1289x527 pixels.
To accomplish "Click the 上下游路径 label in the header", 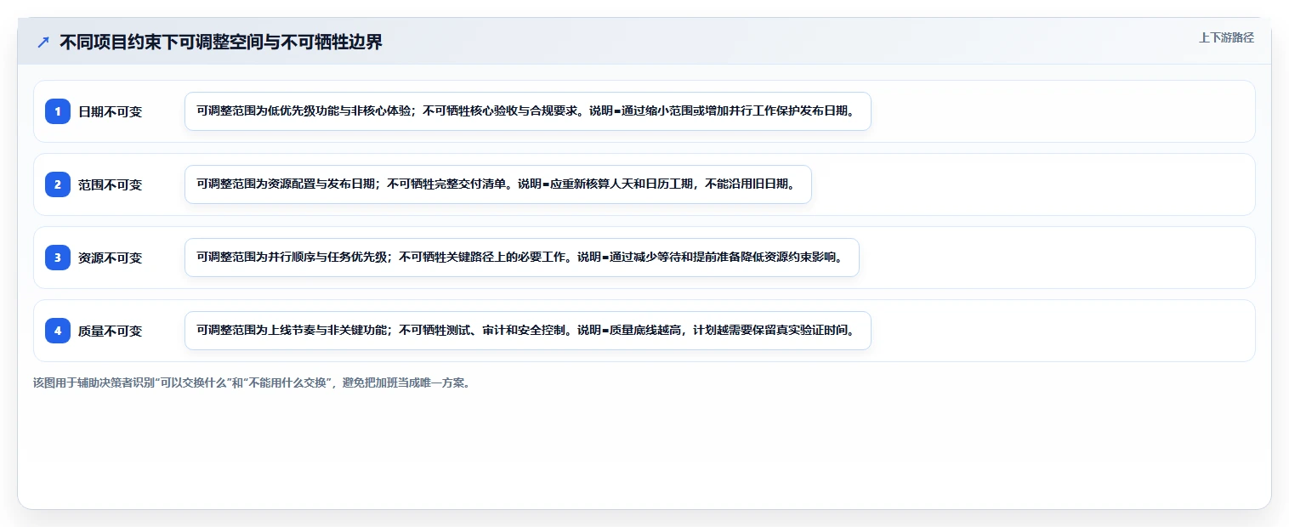I will 1226,37.
